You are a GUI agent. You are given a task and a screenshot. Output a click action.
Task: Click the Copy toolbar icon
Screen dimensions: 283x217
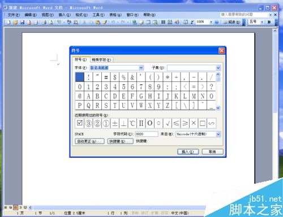tap(91, 22)
